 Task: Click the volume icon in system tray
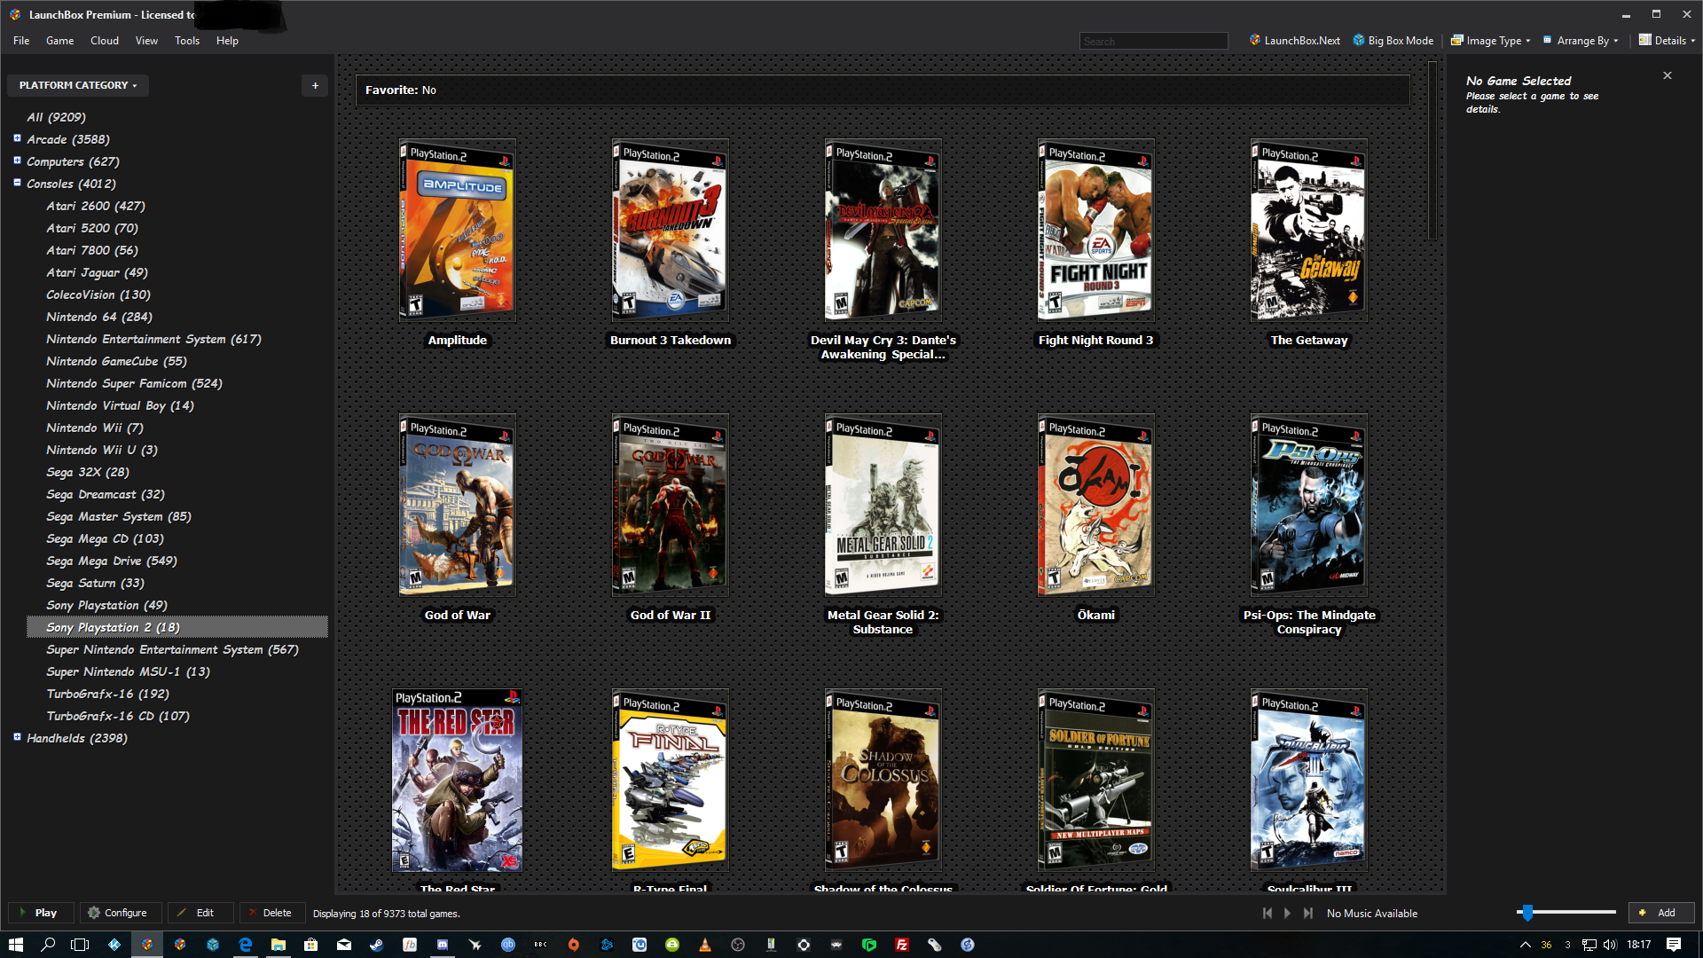click(x=1610, y=945)
